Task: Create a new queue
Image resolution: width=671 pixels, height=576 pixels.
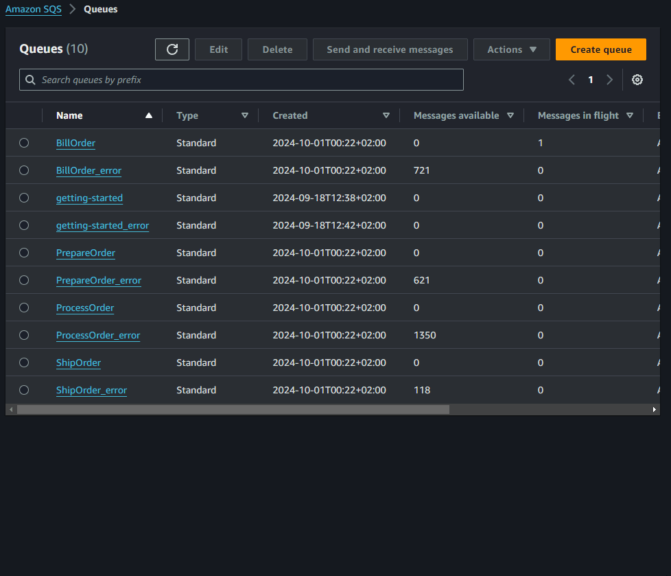Action: point(600,49)
